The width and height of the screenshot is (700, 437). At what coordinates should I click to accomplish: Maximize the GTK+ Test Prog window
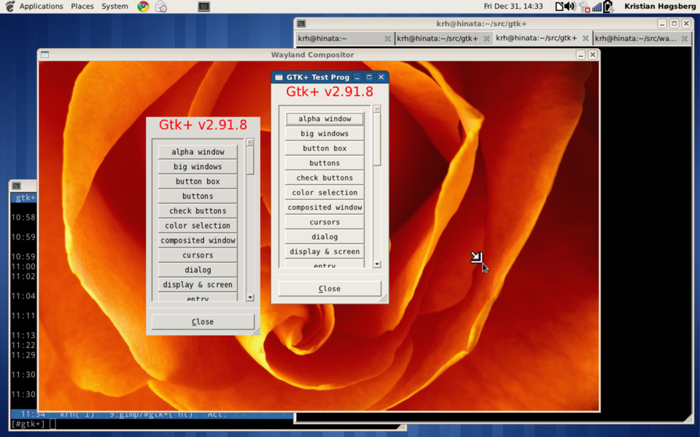click(369, 77)
